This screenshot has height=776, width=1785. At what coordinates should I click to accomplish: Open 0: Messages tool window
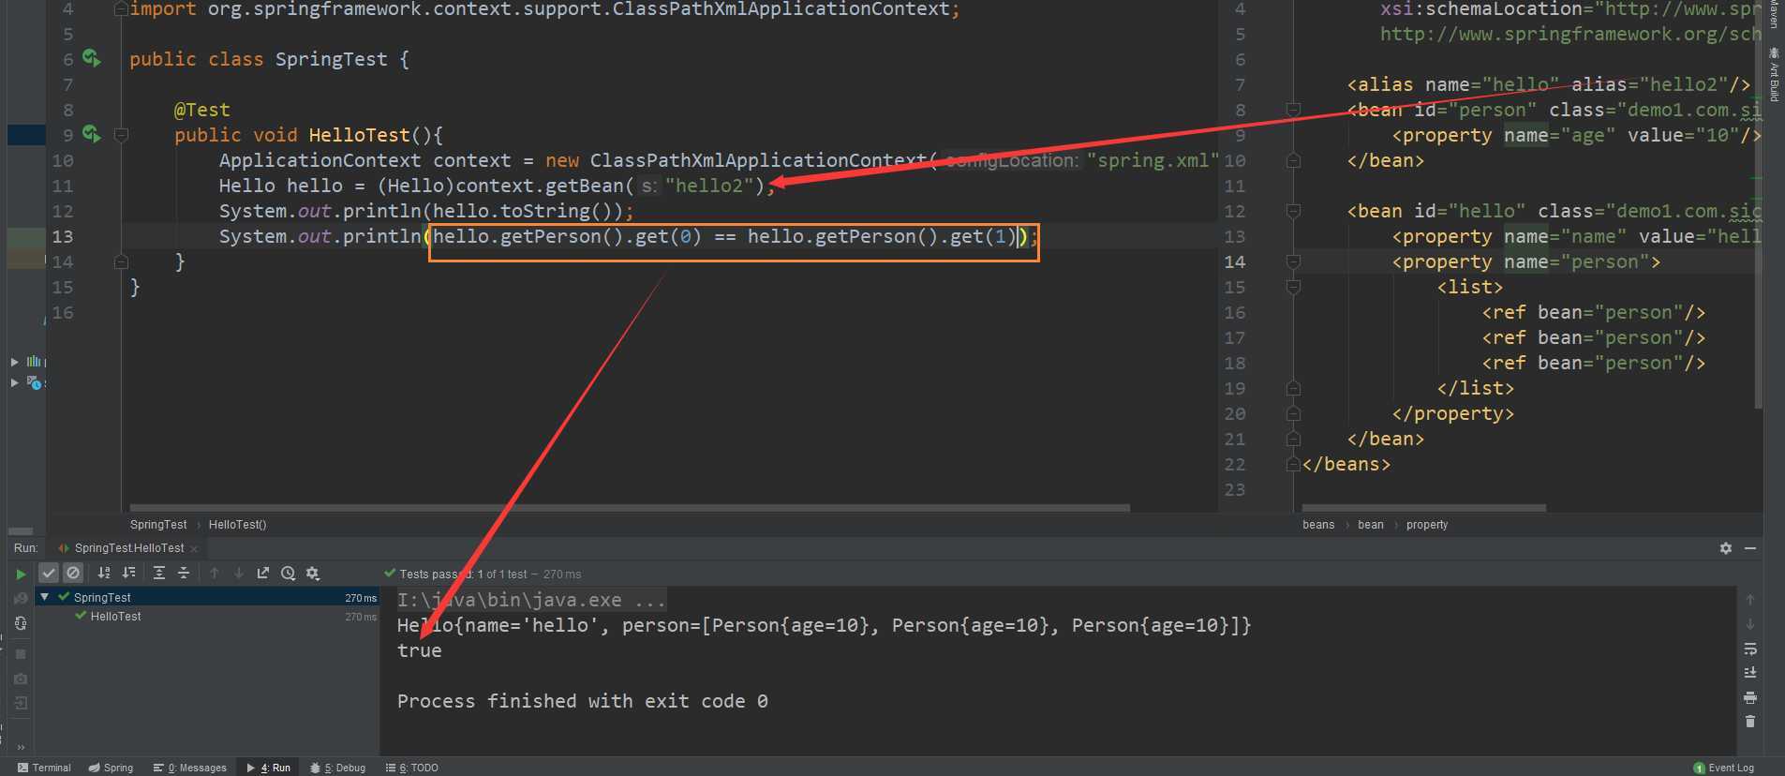[190, 768]
